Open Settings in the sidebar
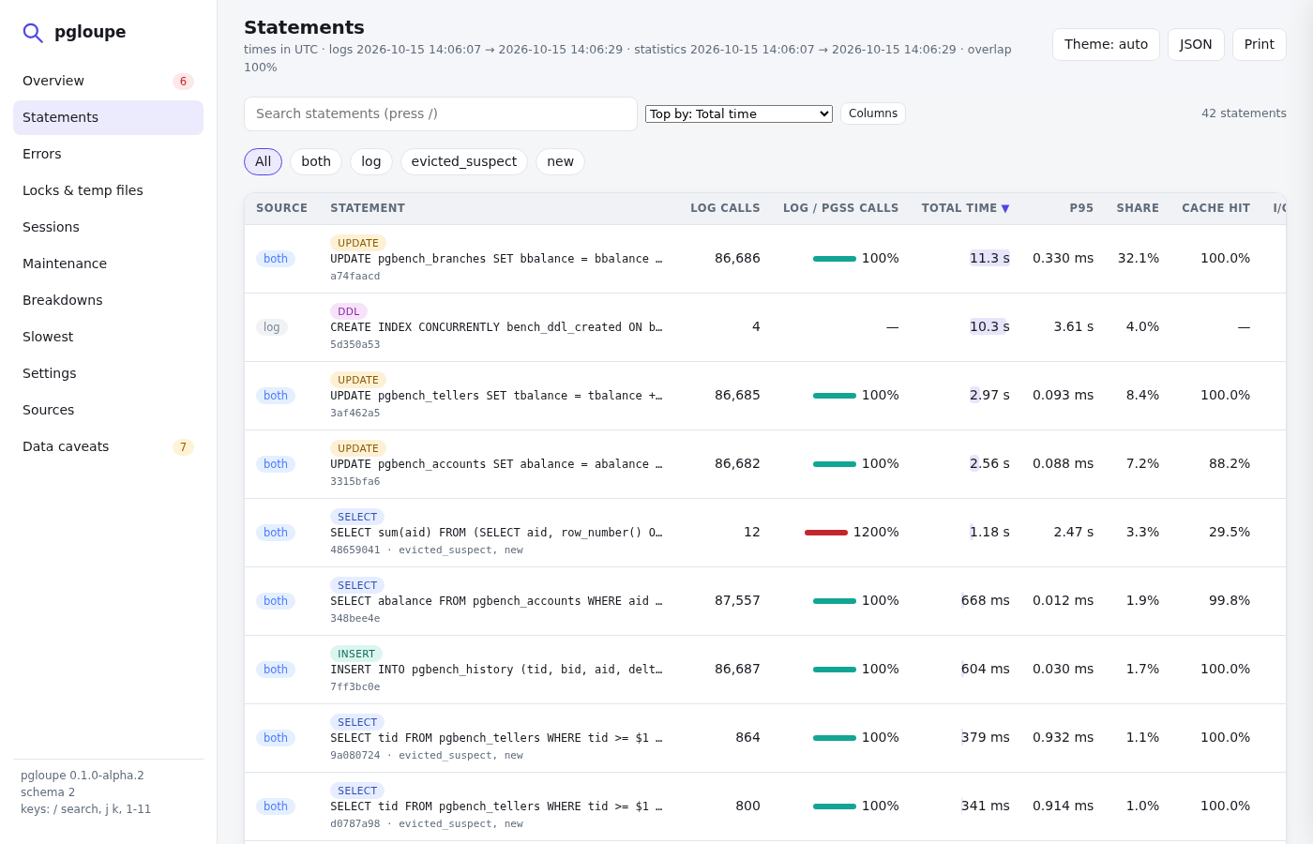 point(108,373)
